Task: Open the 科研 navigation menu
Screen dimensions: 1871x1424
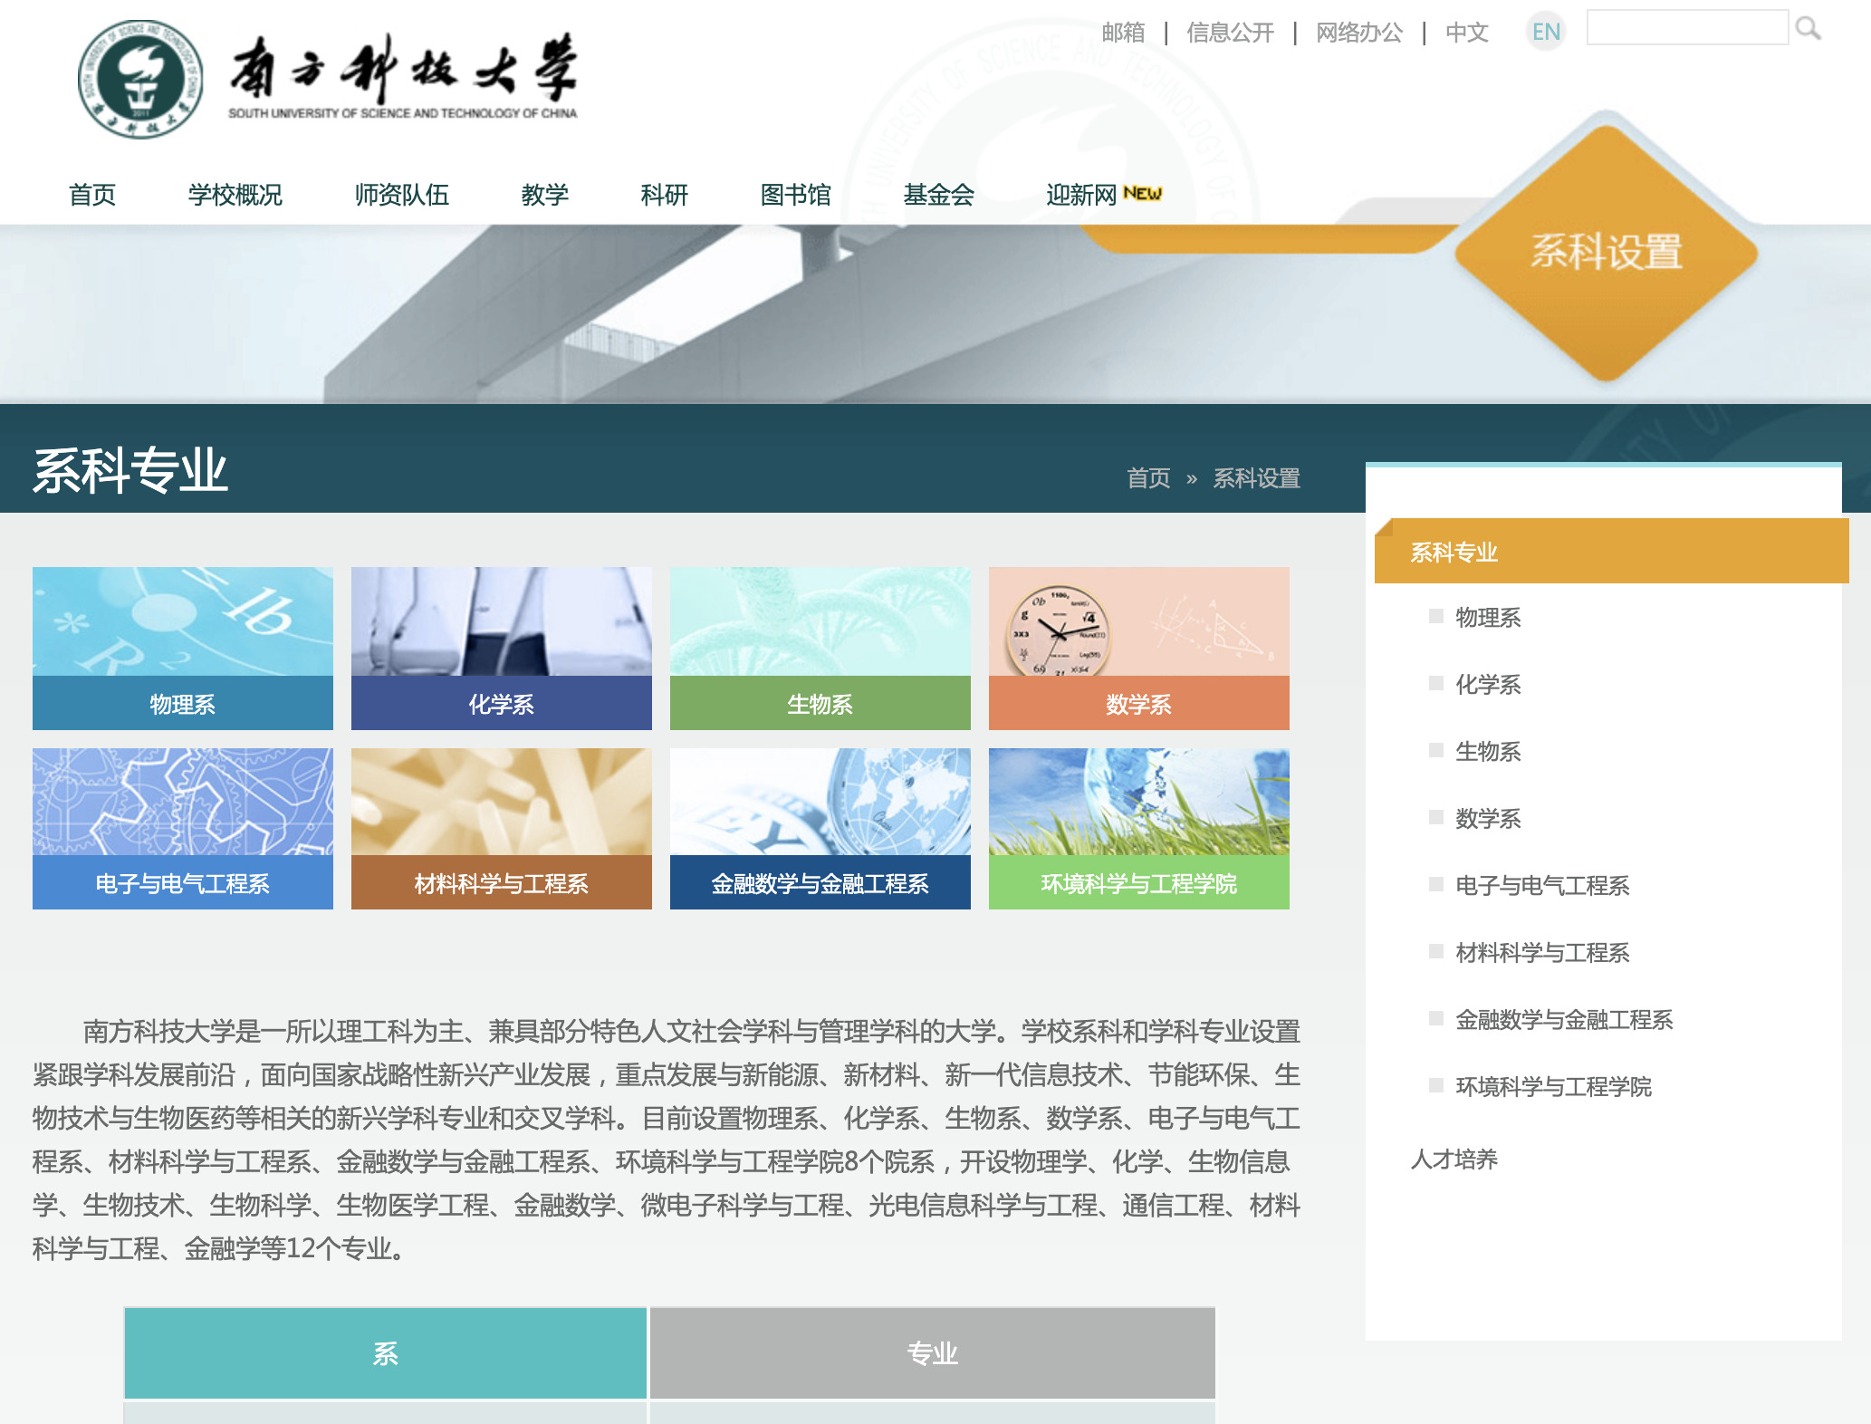Action: [x=664, y=194]
